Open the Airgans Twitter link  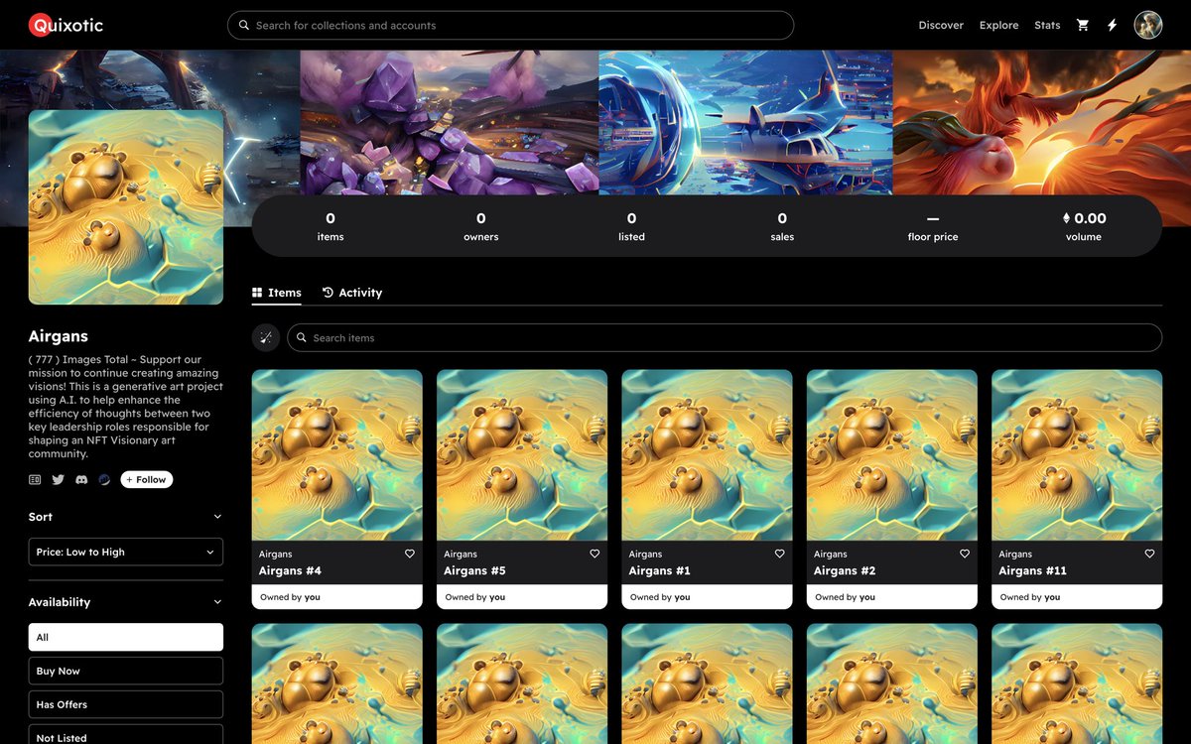click(x=58, y=479)
